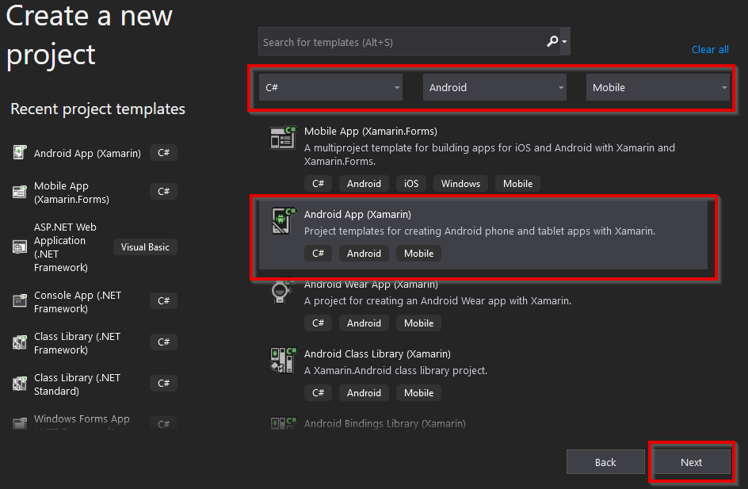Click the Clear all link
748x489 pixels.
(x=709, y=49)
